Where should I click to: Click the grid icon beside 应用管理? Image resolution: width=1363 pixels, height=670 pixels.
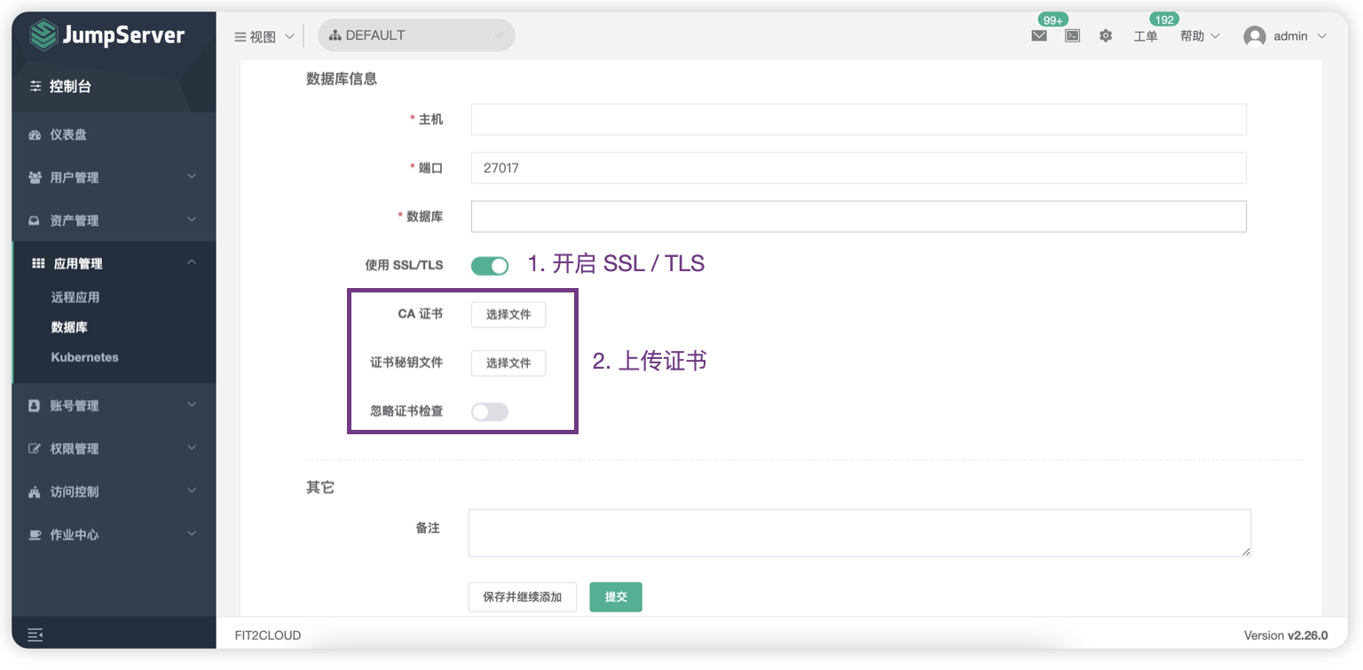[36, 262]
